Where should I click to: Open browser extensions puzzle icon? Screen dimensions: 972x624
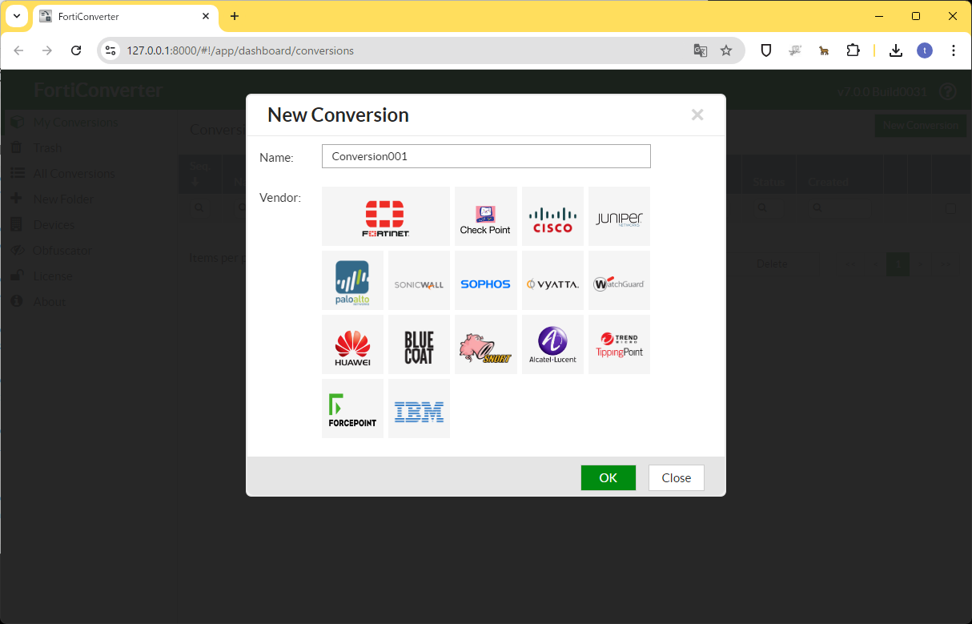click(x=853, y=50)
